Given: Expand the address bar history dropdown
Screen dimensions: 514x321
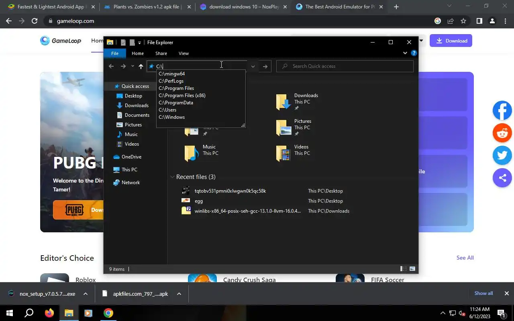Looking at the screenshot, I should click(x=253, y=66).
